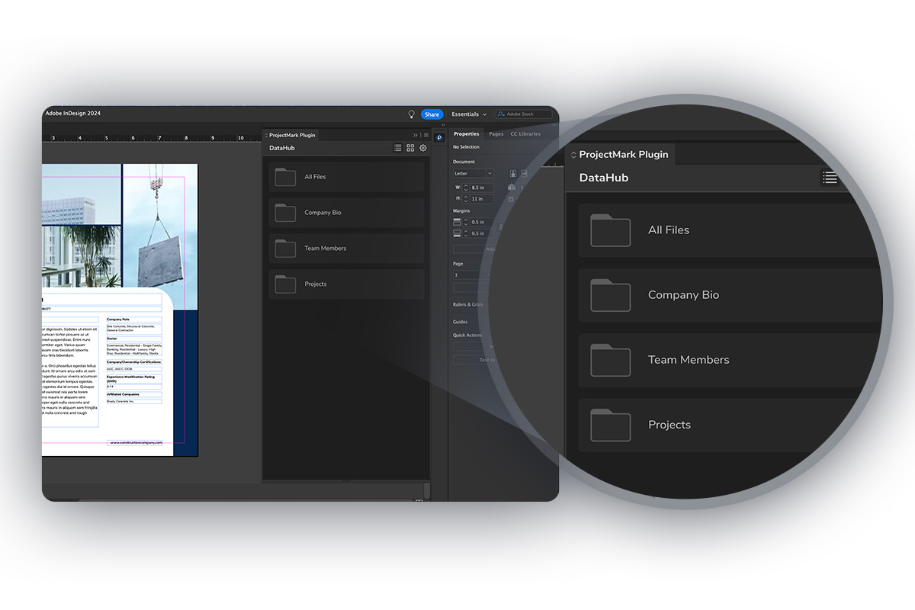Open Discover via the lightbulb icon

coord(412,114)
